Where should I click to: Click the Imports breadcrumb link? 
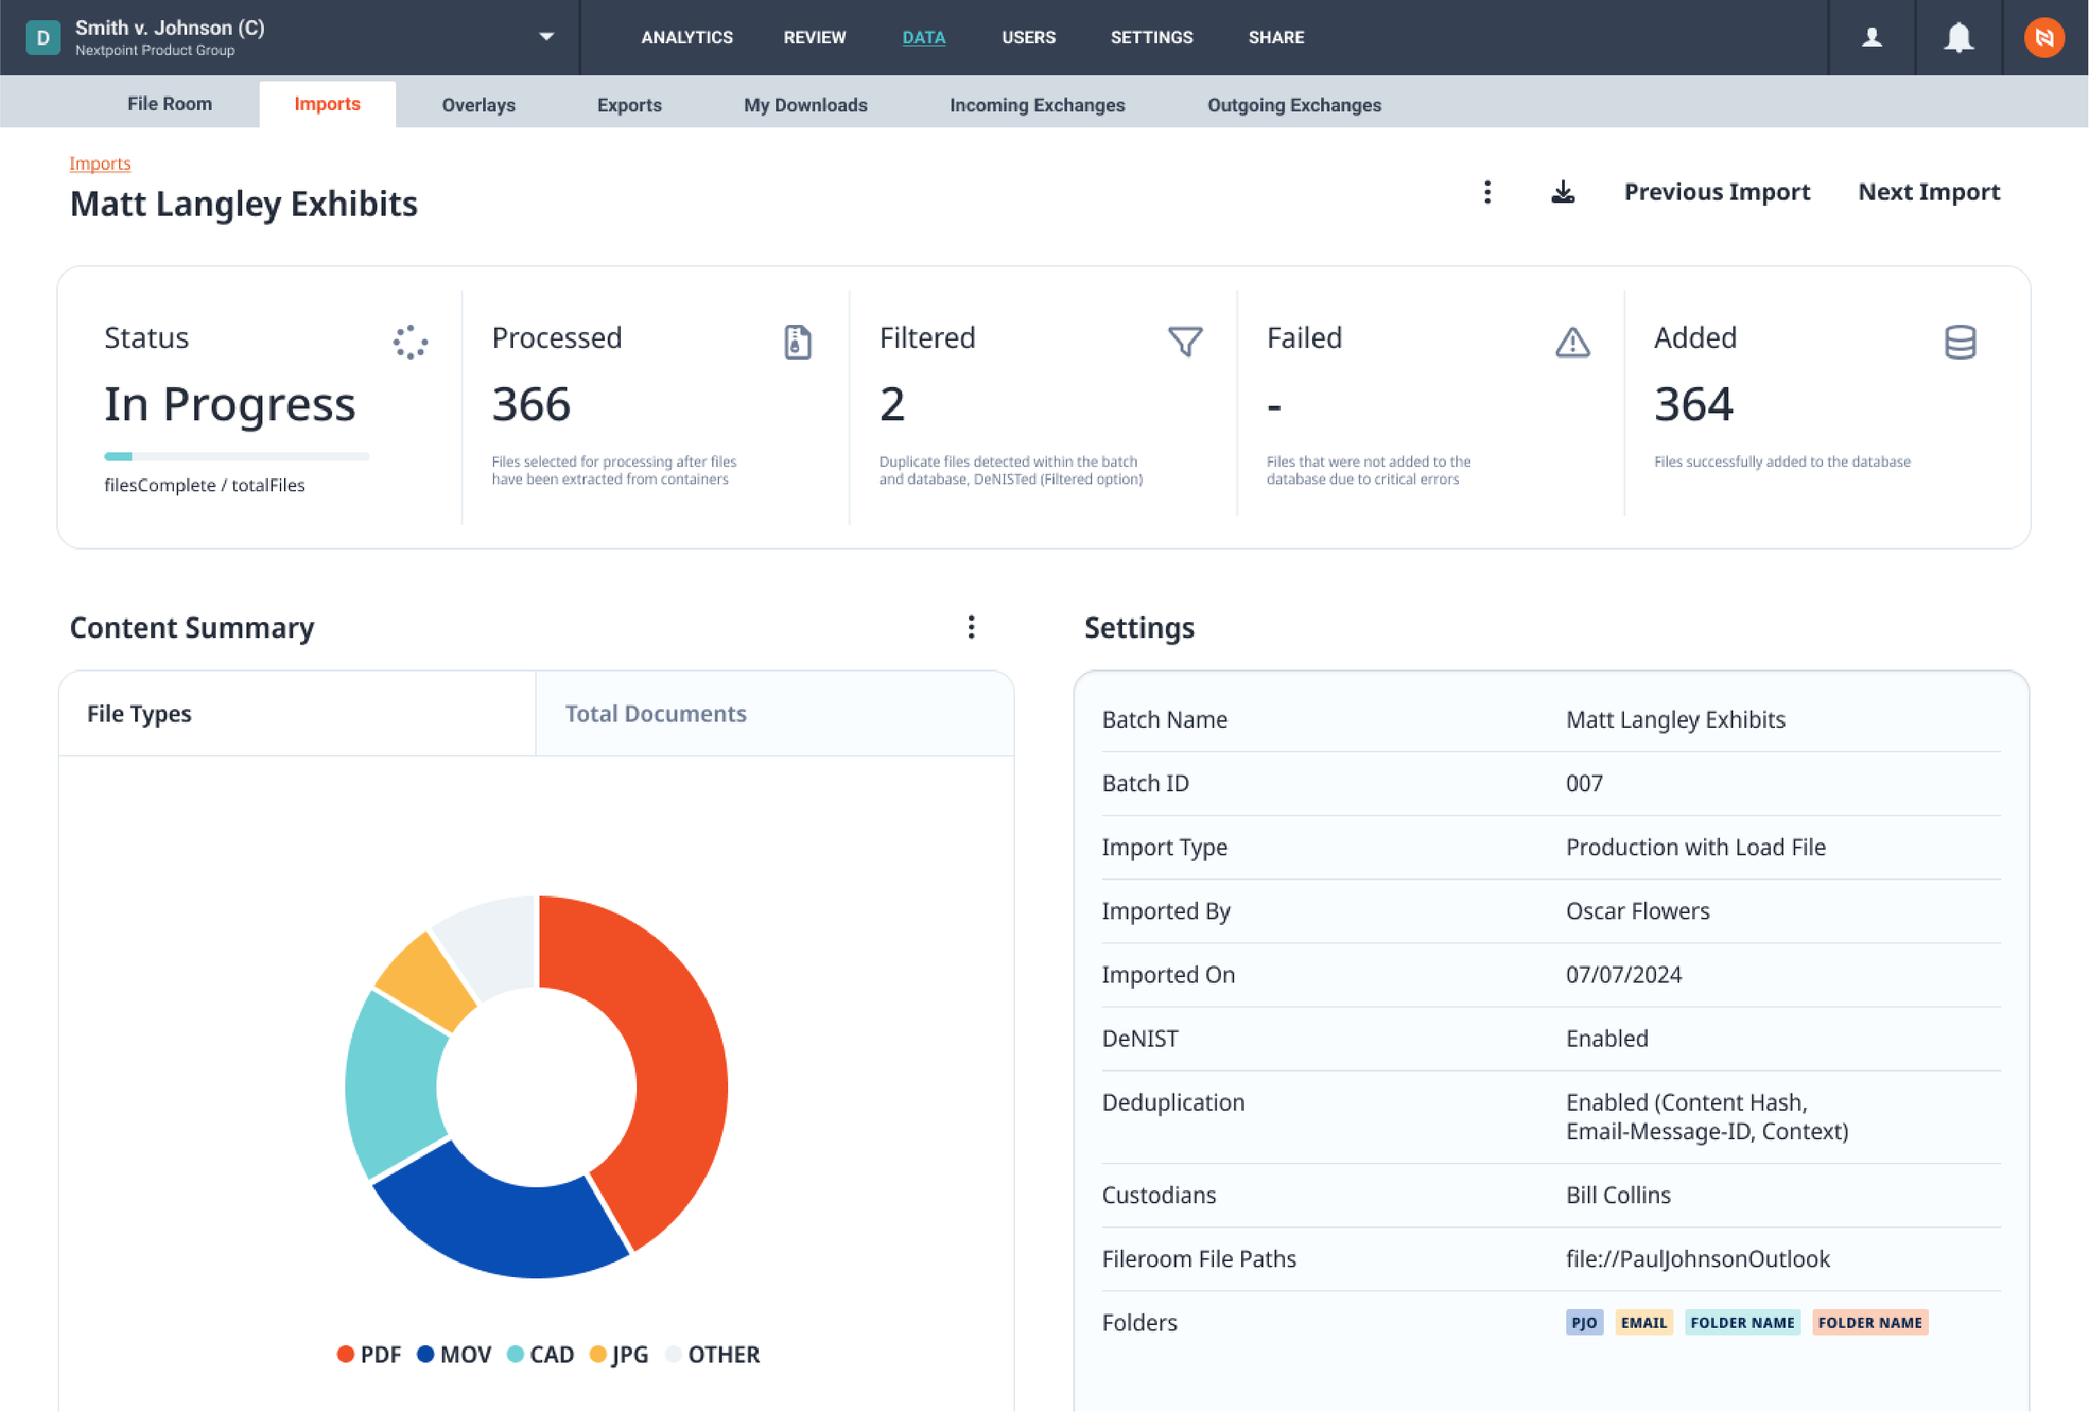(100, 164)
